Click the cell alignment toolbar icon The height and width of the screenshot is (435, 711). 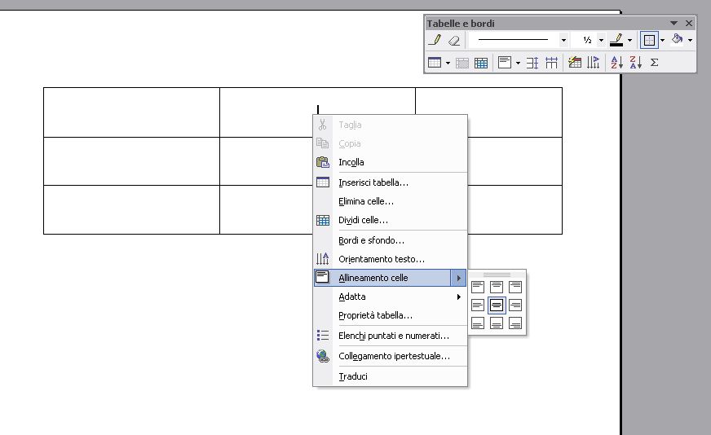point(505,63)
